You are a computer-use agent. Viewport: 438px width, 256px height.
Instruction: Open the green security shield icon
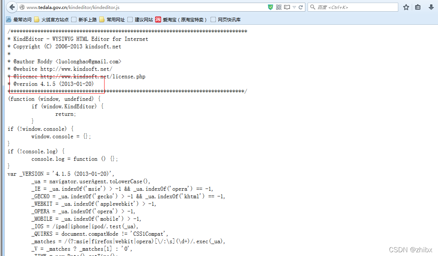pyautogui.click(x=271, y=7)
